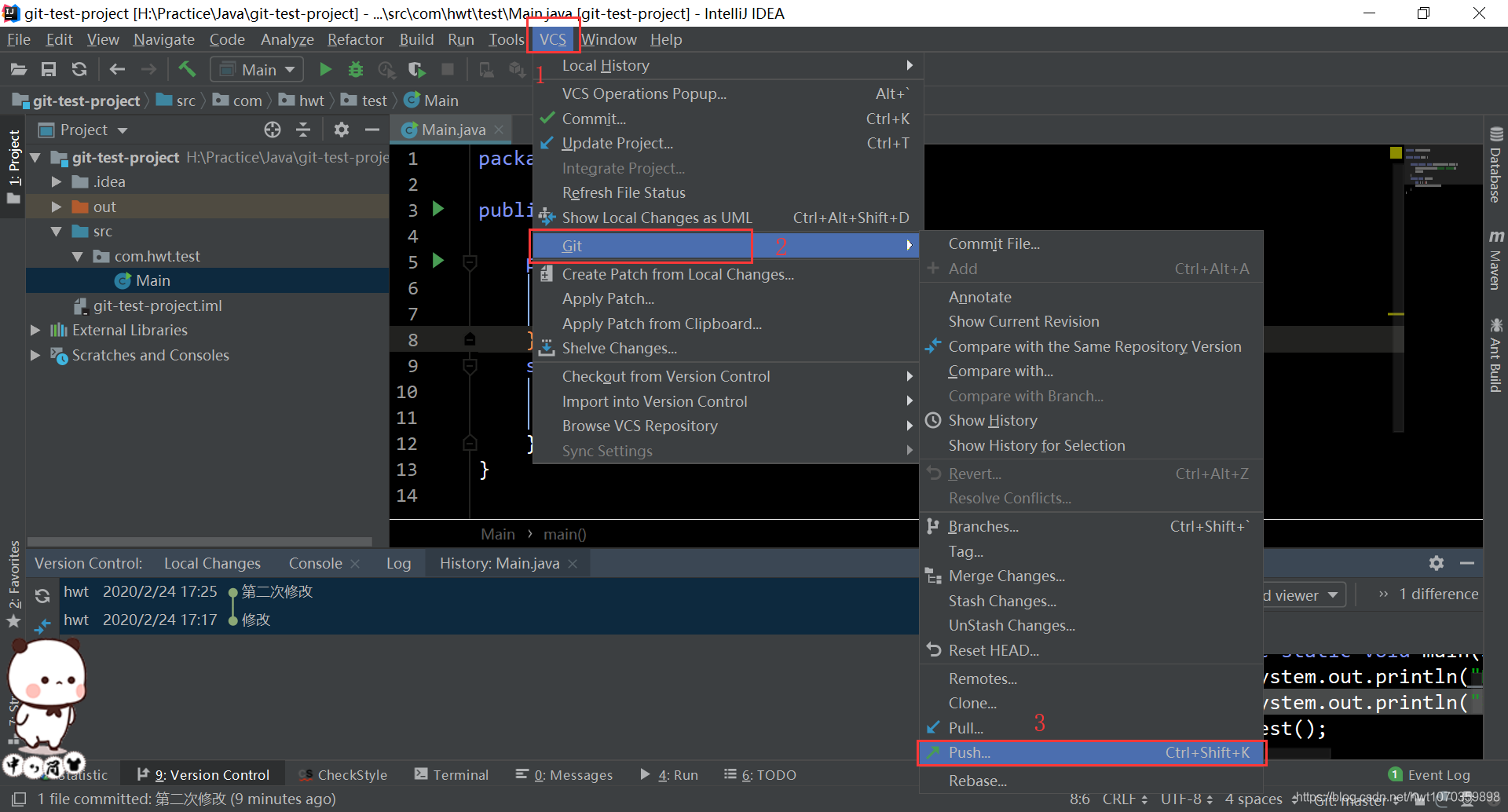
Task: Open the 6: TODO tool window
Action: [x=759, y=775]
